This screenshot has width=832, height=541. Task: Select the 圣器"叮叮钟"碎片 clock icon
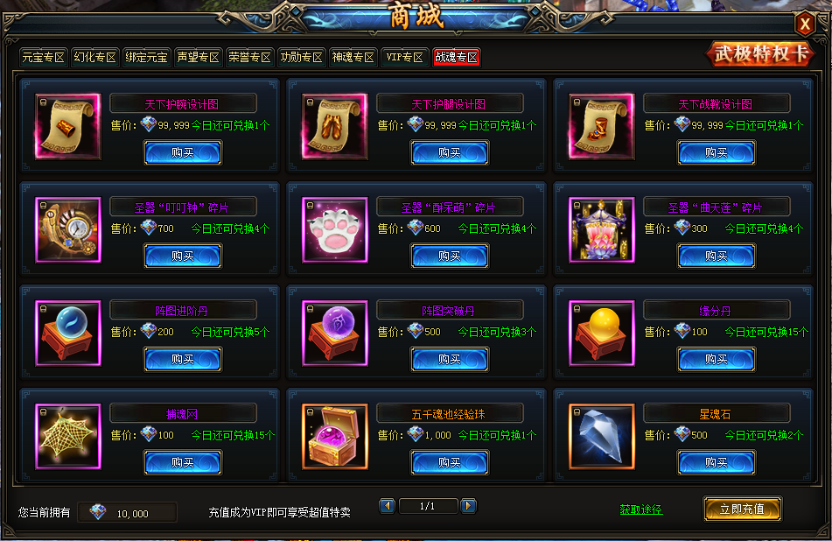pyautogui.click(x=68, y=230)
